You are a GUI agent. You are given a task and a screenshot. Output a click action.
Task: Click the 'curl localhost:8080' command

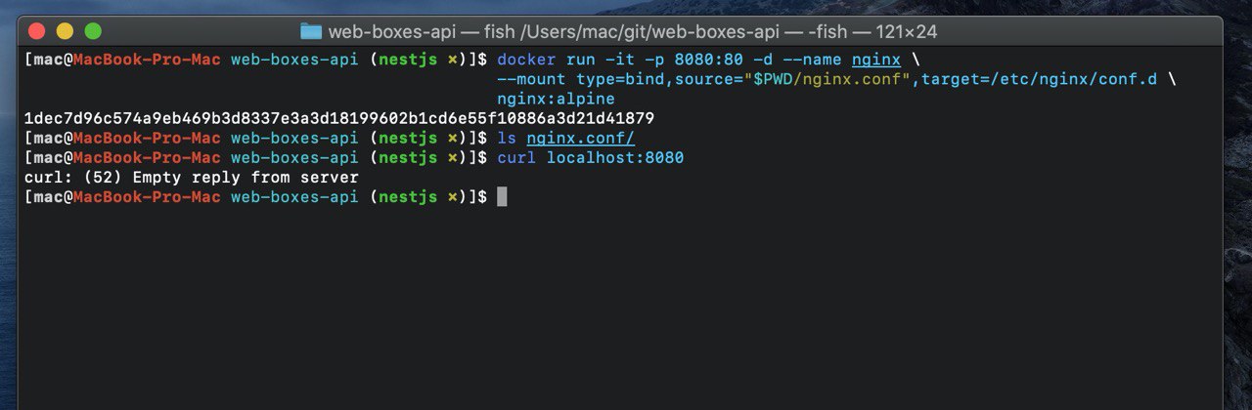click(591, 157)
